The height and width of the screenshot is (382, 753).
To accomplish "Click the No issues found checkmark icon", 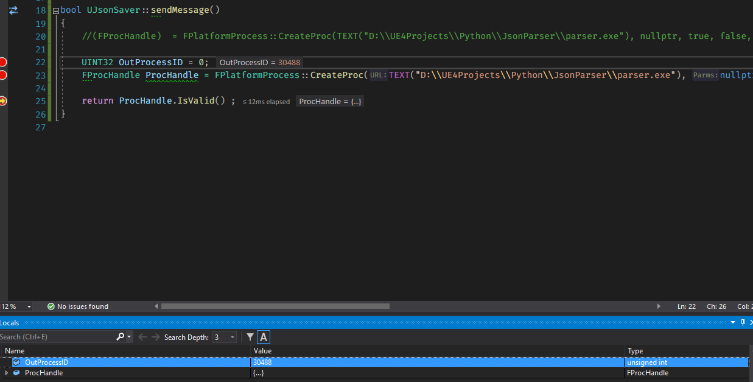I will (x=51, y=306).
